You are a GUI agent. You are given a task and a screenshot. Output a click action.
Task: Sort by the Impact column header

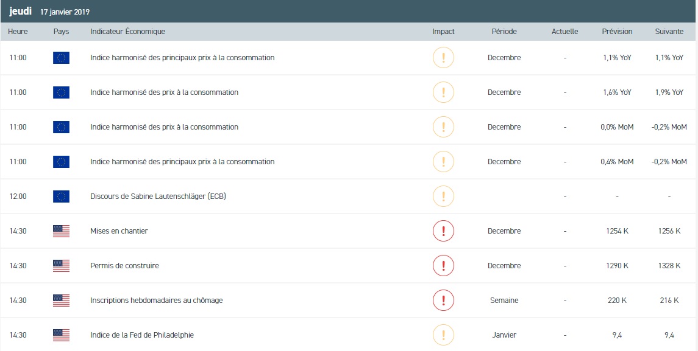443,32
